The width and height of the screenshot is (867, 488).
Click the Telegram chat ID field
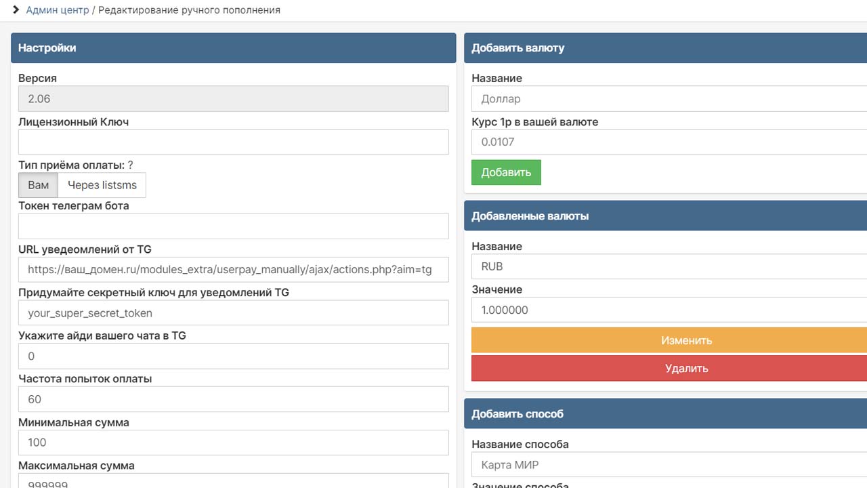point(233,357)
